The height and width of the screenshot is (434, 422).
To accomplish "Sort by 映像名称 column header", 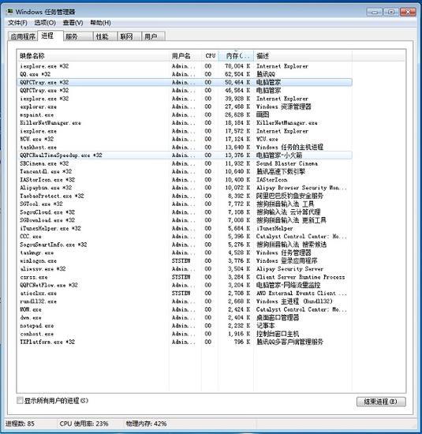I will click(x=93, y=56).
